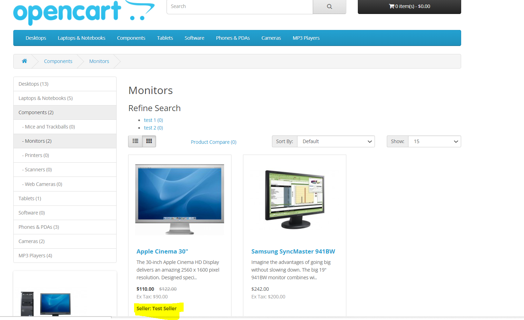Select Mice and Trackballs (0) subcategory
The image size is (524, 320).
point(65,127)
